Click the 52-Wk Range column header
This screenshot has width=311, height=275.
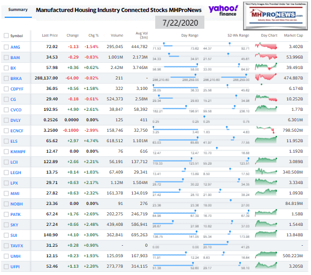pyautogui.click(x=238, y=36)
